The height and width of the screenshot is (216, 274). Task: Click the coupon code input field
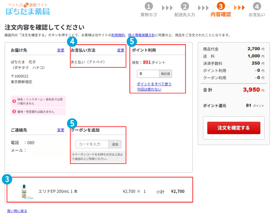pyautogui.click(x=92, y=144)
